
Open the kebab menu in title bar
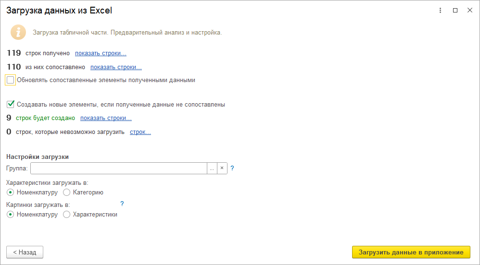pyautogui.click(x=441, y=10)
